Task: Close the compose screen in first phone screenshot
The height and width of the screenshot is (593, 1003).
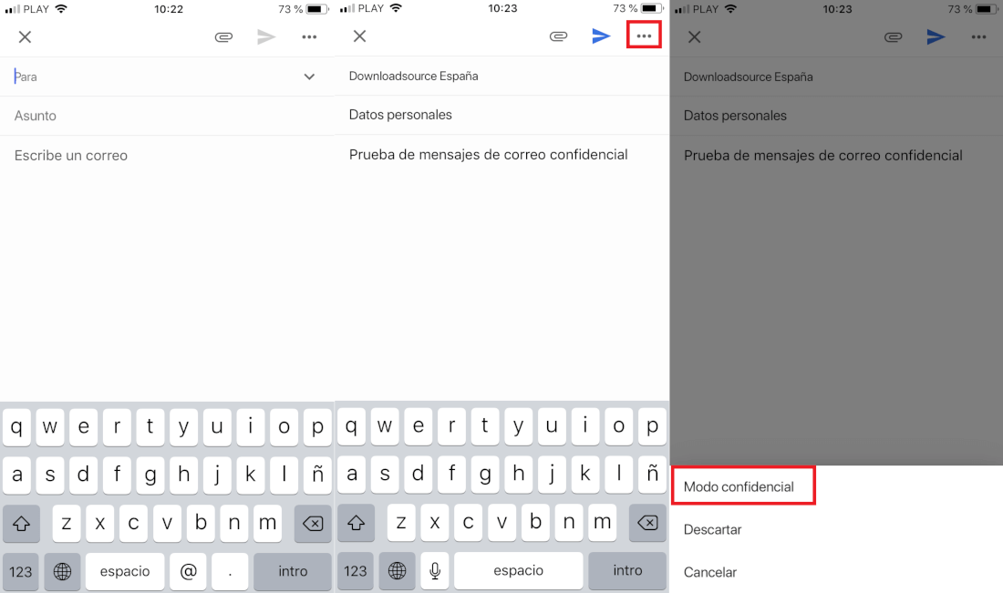Action: (x=25, y=37)
